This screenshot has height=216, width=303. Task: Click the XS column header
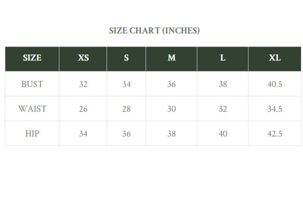pyautogui.click(x=83, y=58)
